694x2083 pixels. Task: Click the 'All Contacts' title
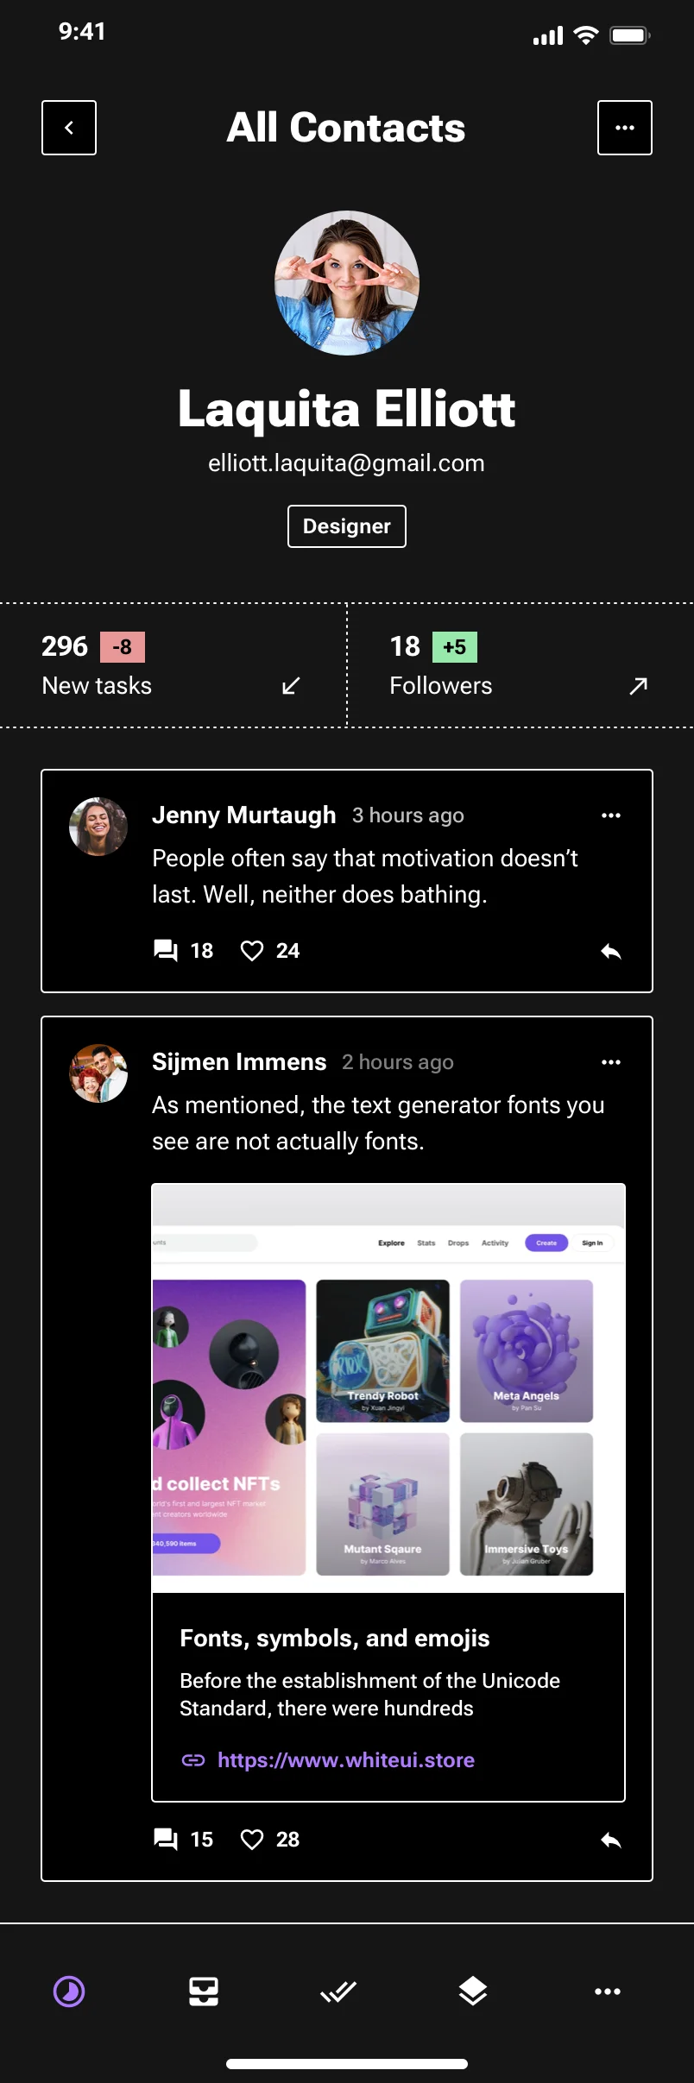pos(346,128)
